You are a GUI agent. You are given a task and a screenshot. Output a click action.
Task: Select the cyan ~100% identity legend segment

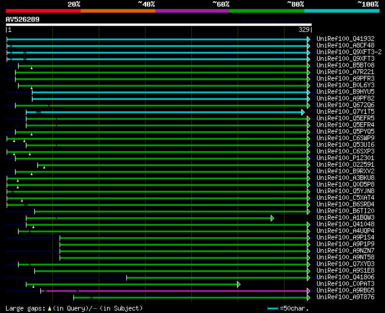pyautogui.click(x=341, y=10)
